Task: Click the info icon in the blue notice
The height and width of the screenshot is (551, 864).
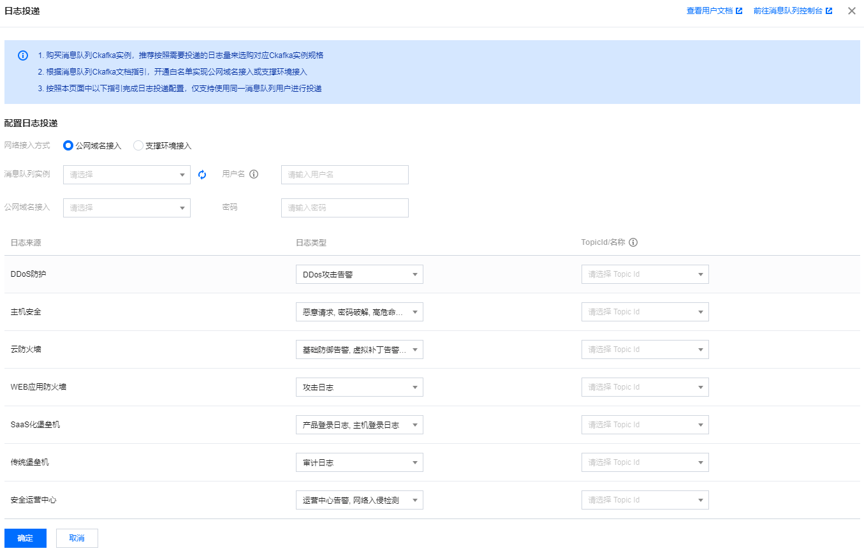Action: click(23, 55)
